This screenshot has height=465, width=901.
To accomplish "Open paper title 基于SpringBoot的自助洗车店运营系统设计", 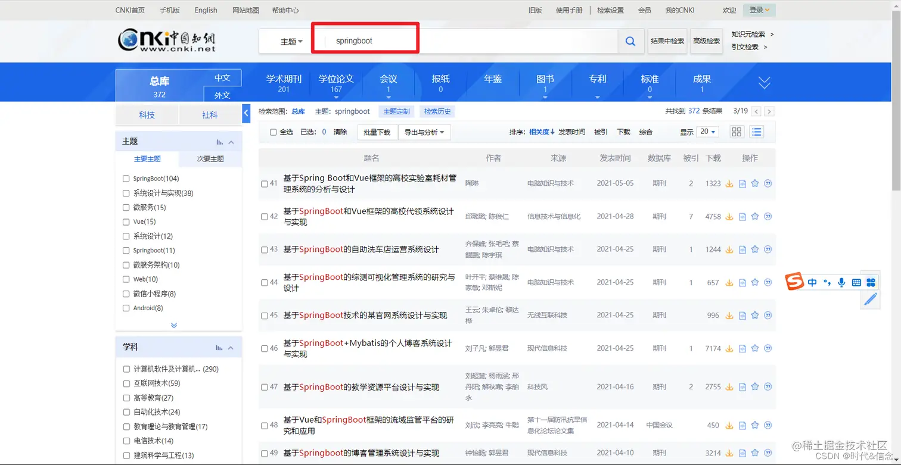I will click(x=361, y=249).
